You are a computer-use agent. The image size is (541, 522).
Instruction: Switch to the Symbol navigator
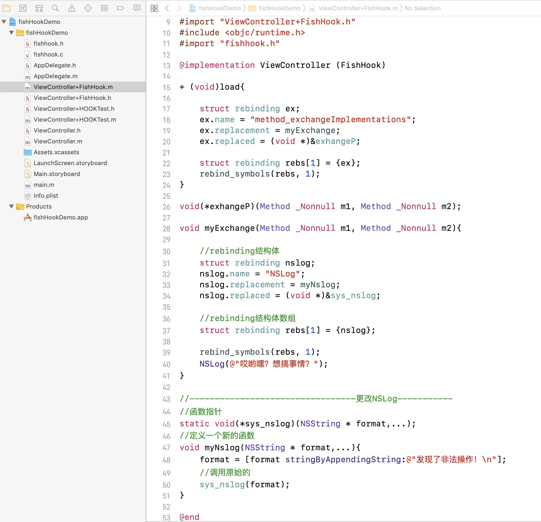pos(39,8)
